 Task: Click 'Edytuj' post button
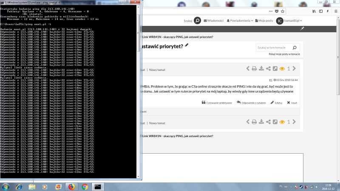tap(277, 103)
